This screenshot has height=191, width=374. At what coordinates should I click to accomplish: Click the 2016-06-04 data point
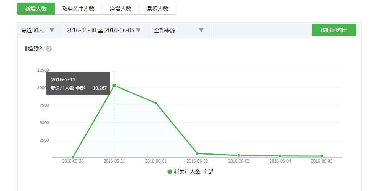point(280,156)
